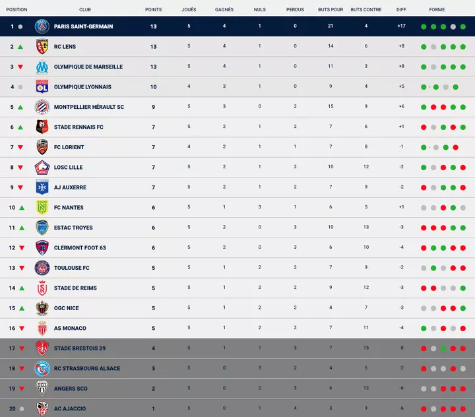Open Clermont Foot 63 team page
475x417 pixels.
(80, 248)
